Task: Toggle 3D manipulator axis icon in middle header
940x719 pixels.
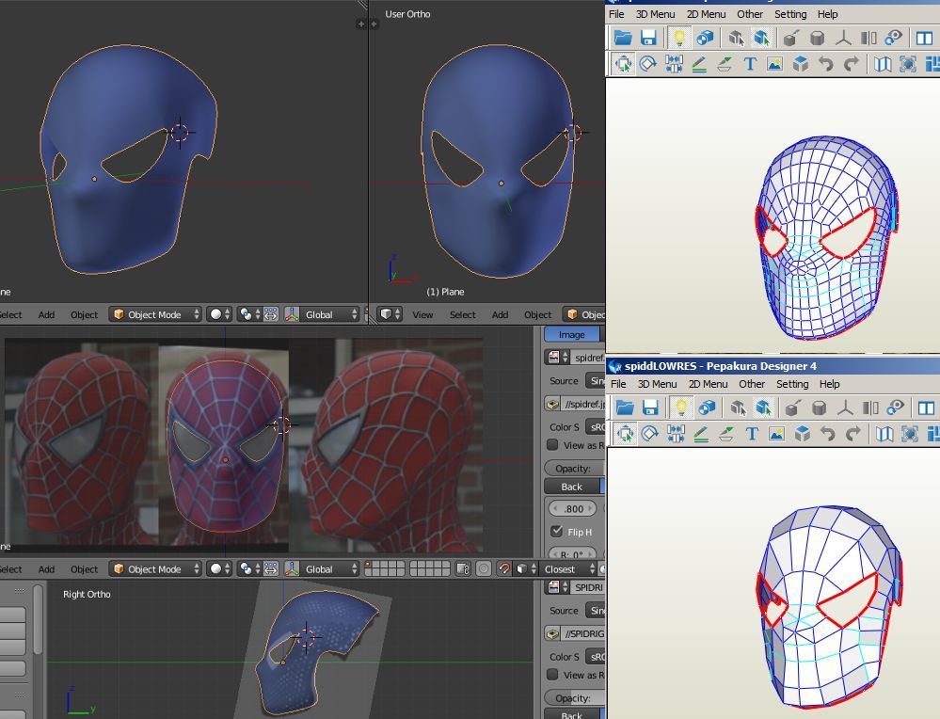Action: tap(292, 568)
